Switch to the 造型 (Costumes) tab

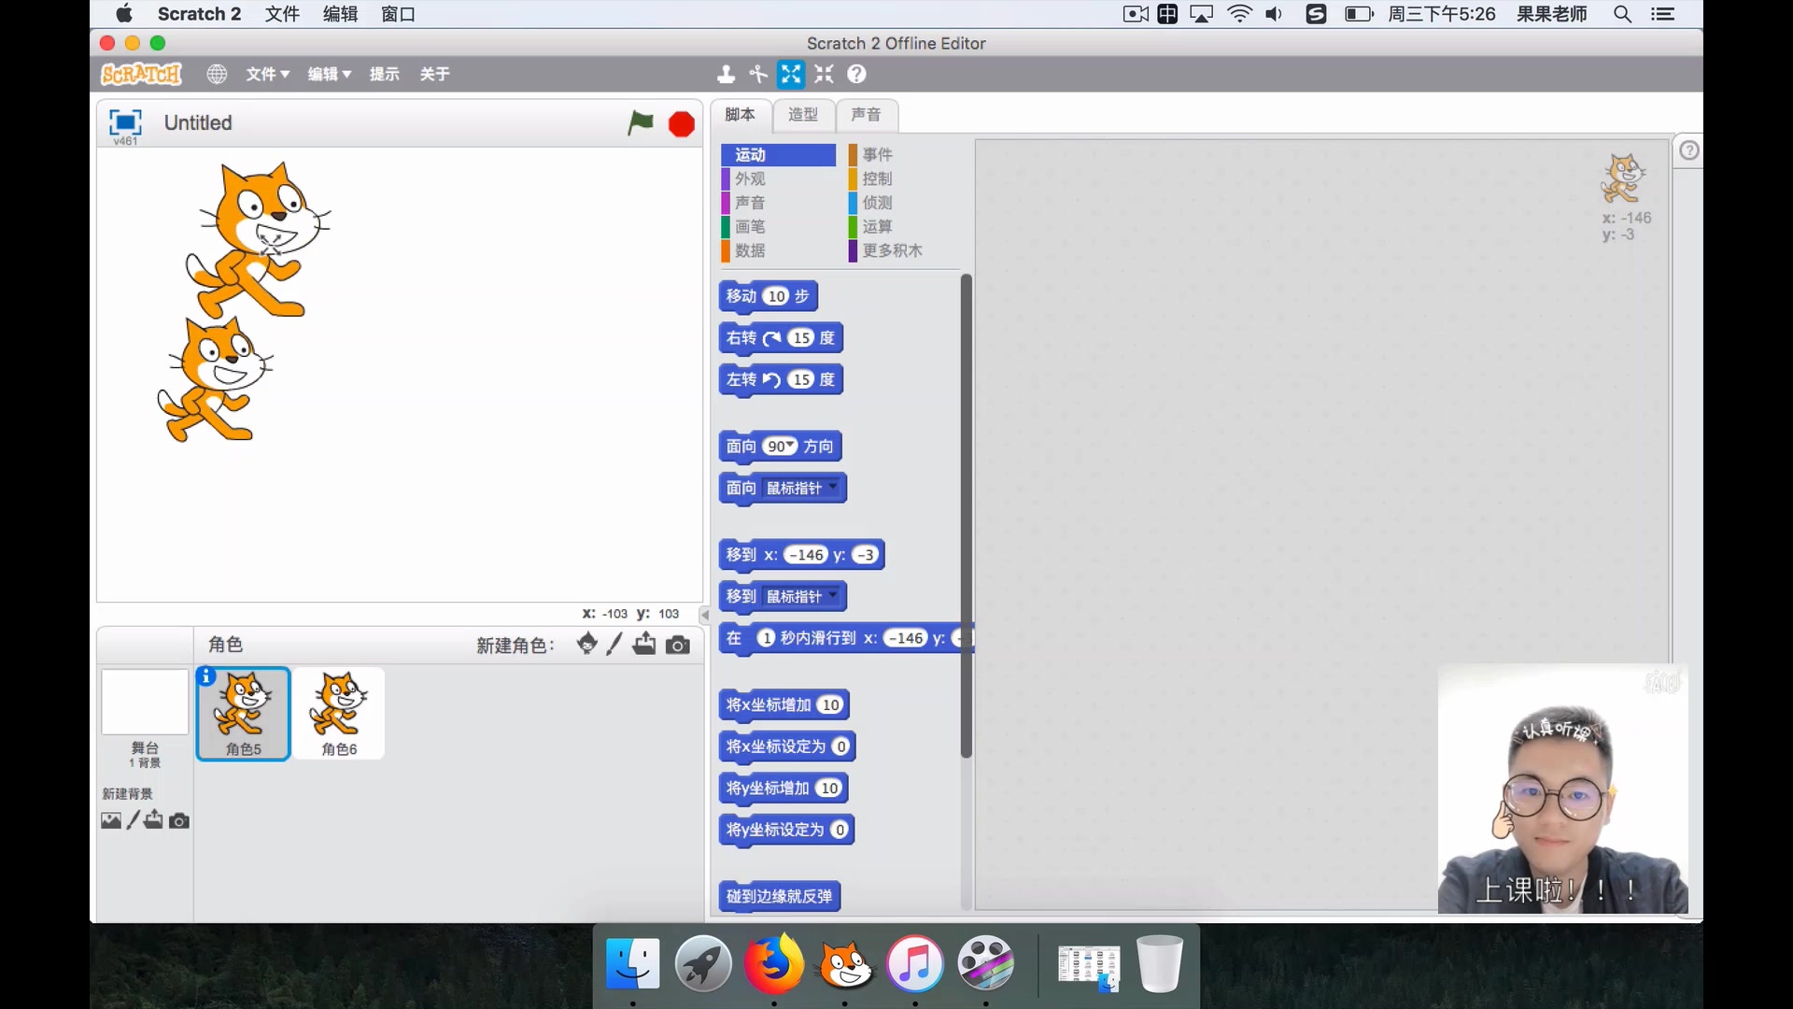click(801, 113)
